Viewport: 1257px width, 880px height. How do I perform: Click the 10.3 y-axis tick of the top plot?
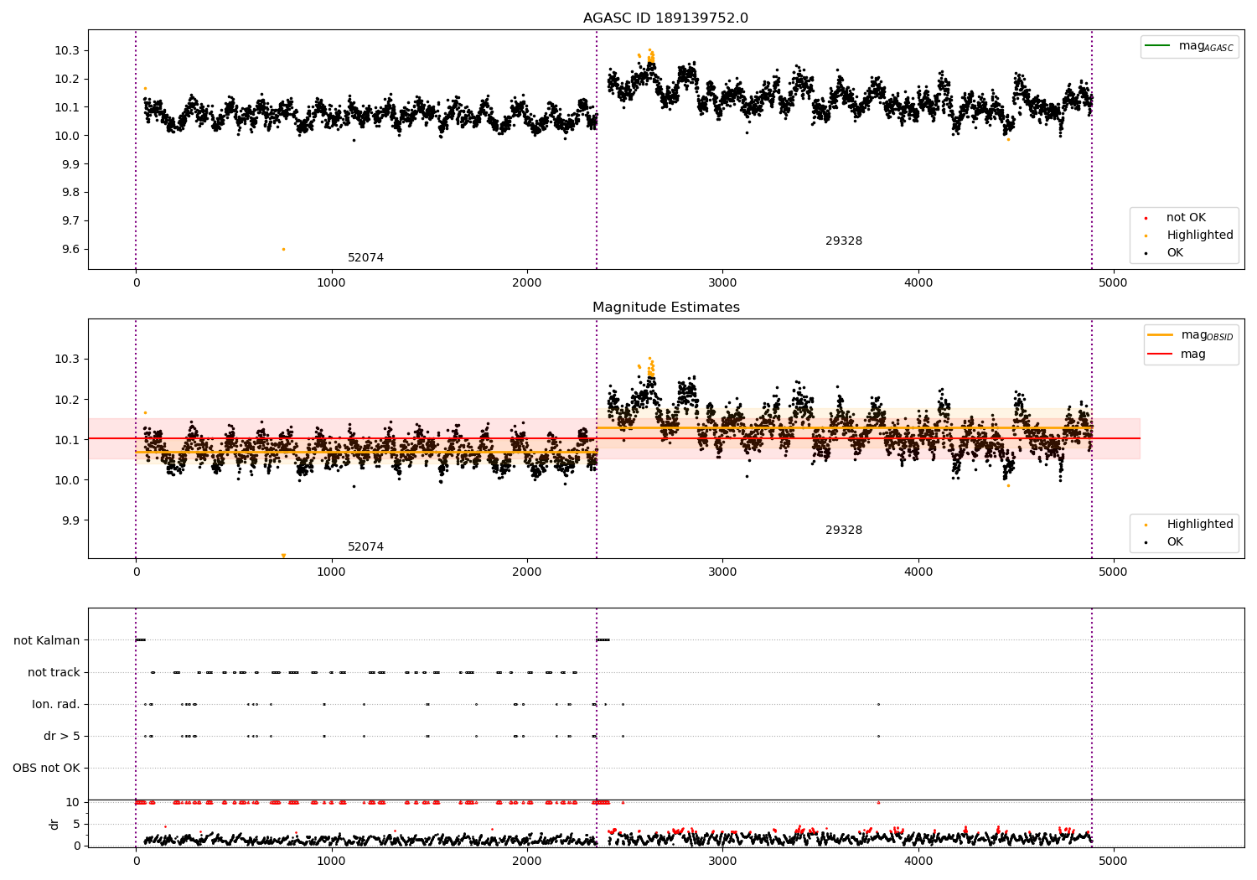click(x=67, y=51)
